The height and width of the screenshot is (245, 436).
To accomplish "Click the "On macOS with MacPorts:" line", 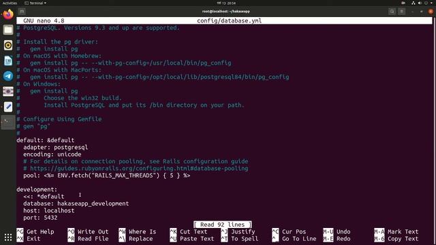I will pos(59,70).
